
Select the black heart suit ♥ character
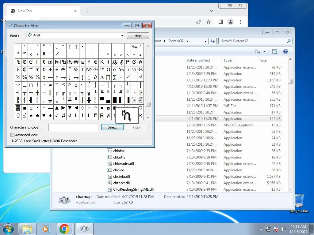click(x=44, y=116)
